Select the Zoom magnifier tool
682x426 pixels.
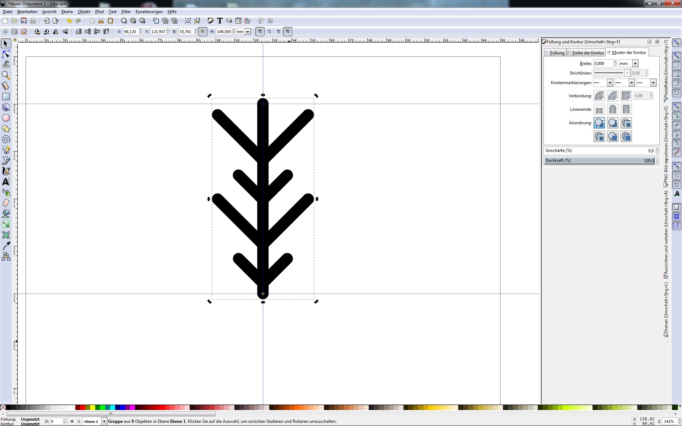click(x=6, y=75)
